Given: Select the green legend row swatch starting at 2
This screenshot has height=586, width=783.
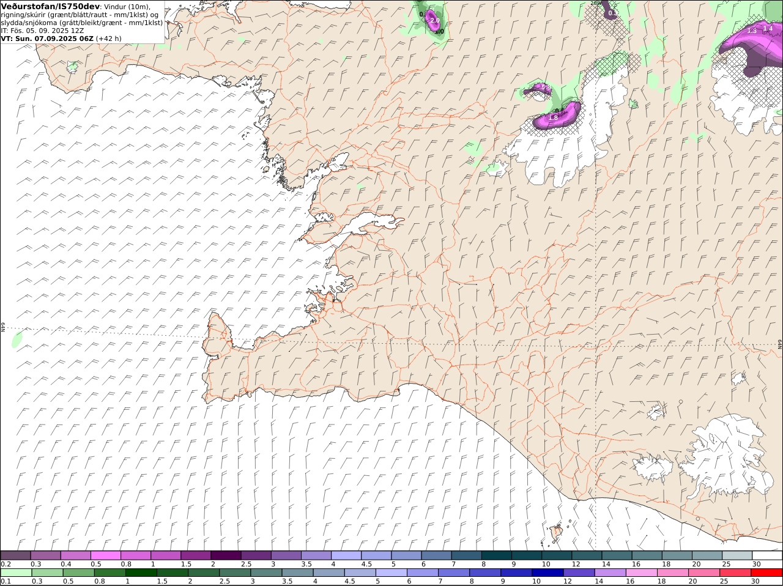Looking at the screenshot, I should click(x=203, y=573).
